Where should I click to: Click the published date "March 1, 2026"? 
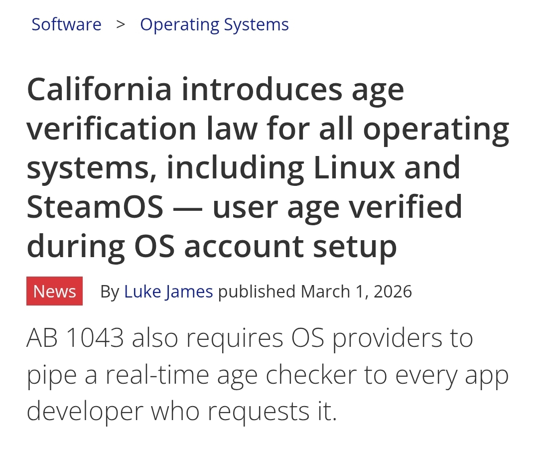356,292
